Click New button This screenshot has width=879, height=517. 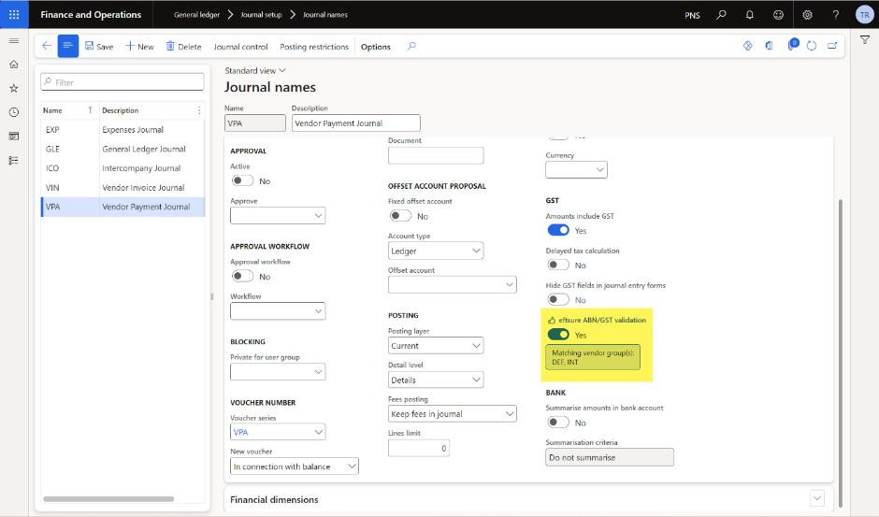pyautogui.click(x=139, y=47)
